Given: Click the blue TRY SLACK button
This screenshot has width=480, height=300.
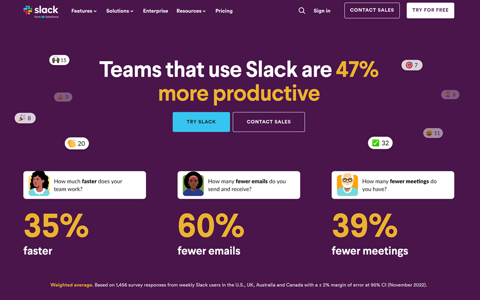Looking at the screenshot, I should (x=201, y=122).
